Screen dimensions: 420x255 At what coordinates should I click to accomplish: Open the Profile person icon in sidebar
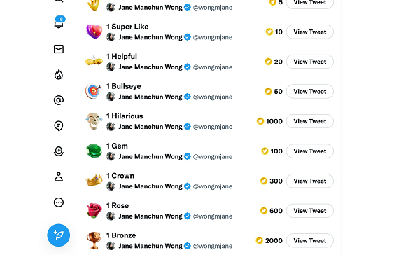click(59, 177)
